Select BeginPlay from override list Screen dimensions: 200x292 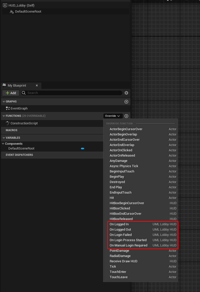117,177
